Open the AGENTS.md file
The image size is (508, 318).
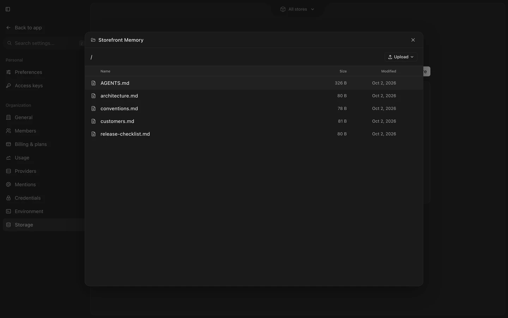tap(254, 83)
